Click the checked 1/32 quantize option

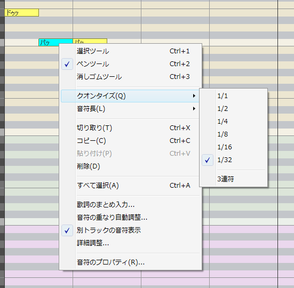pyautogui.click(x=233, y=160)
